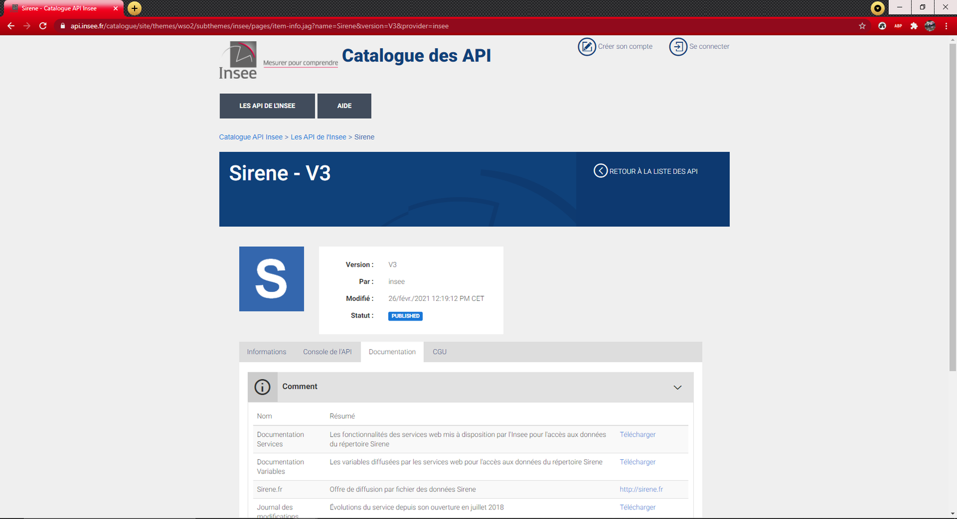Image resolution: width=957 pixels, height=519 pixels.
Task: Bookmark this page with star icon
Action: tap(862, 26)
